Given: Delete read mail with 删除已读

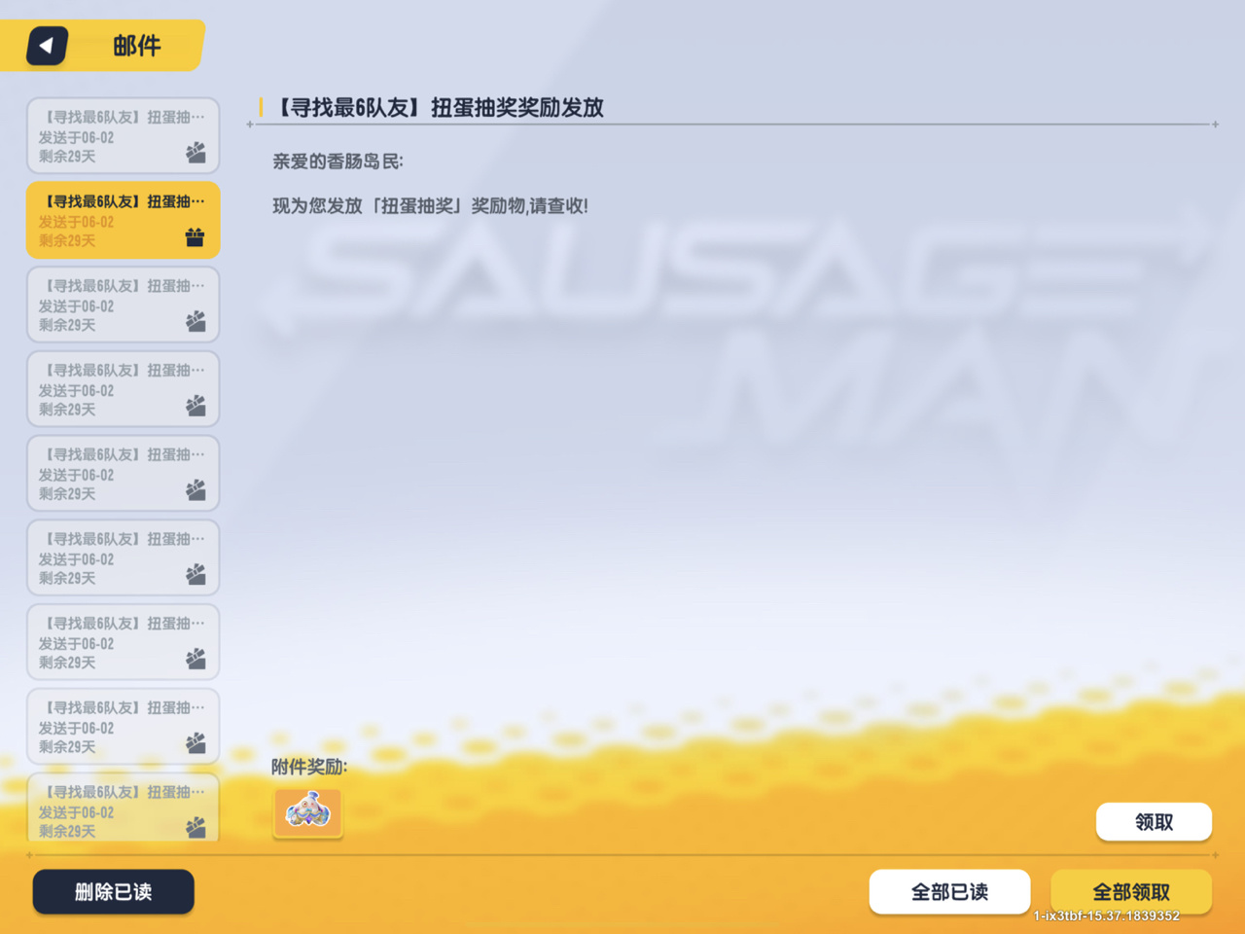Looking at the screenshot, I should (x=113, y=891).
